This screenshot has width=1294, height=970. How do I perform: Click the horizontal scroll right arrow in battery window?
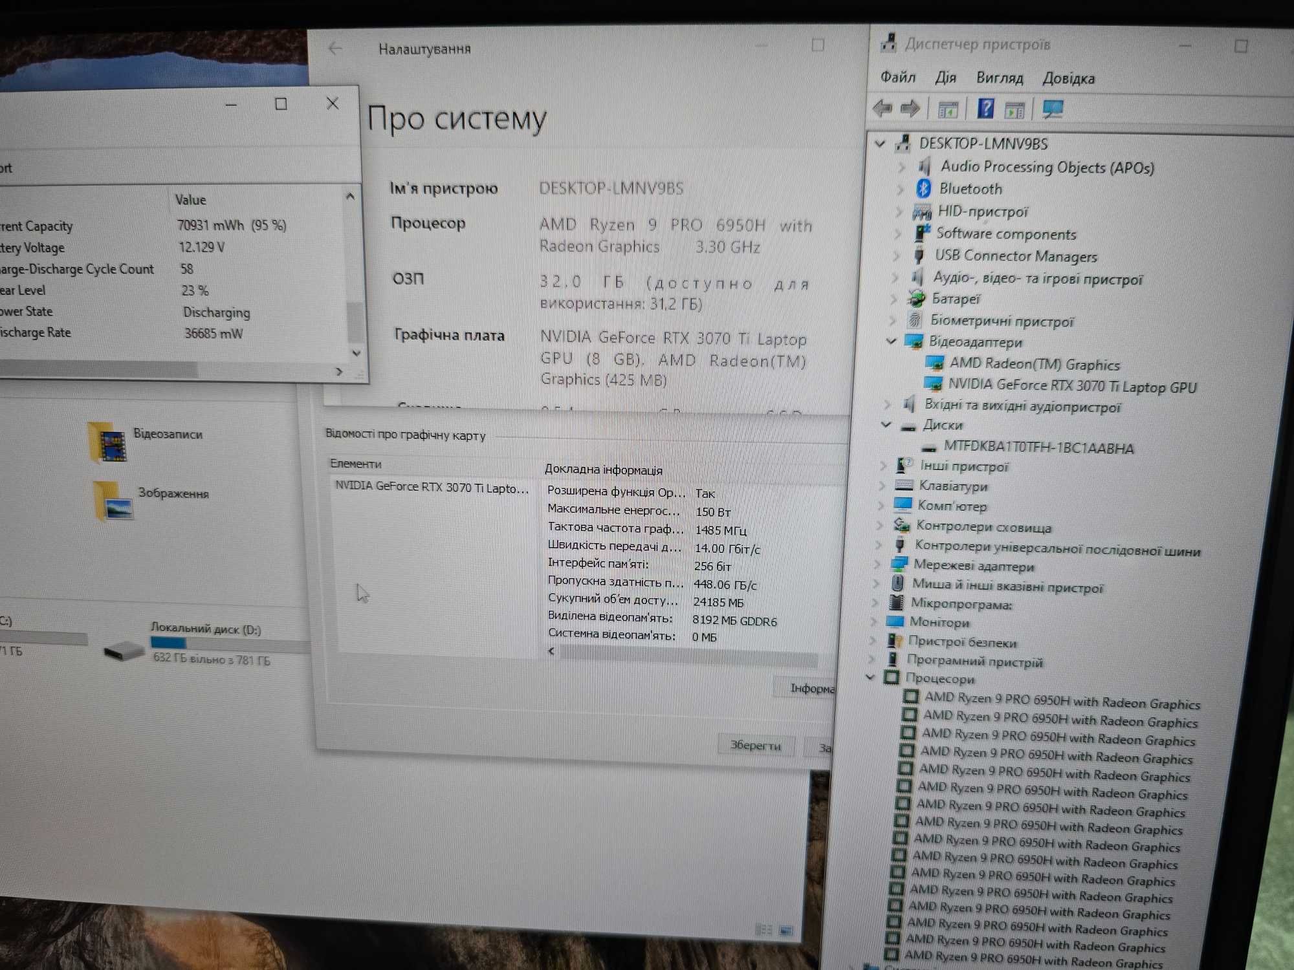[x=339, y=372]
